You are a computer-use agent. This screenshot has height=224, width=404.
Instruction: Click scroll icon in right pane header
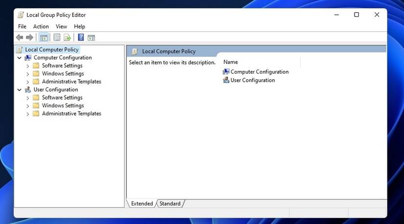coord(135,51)
